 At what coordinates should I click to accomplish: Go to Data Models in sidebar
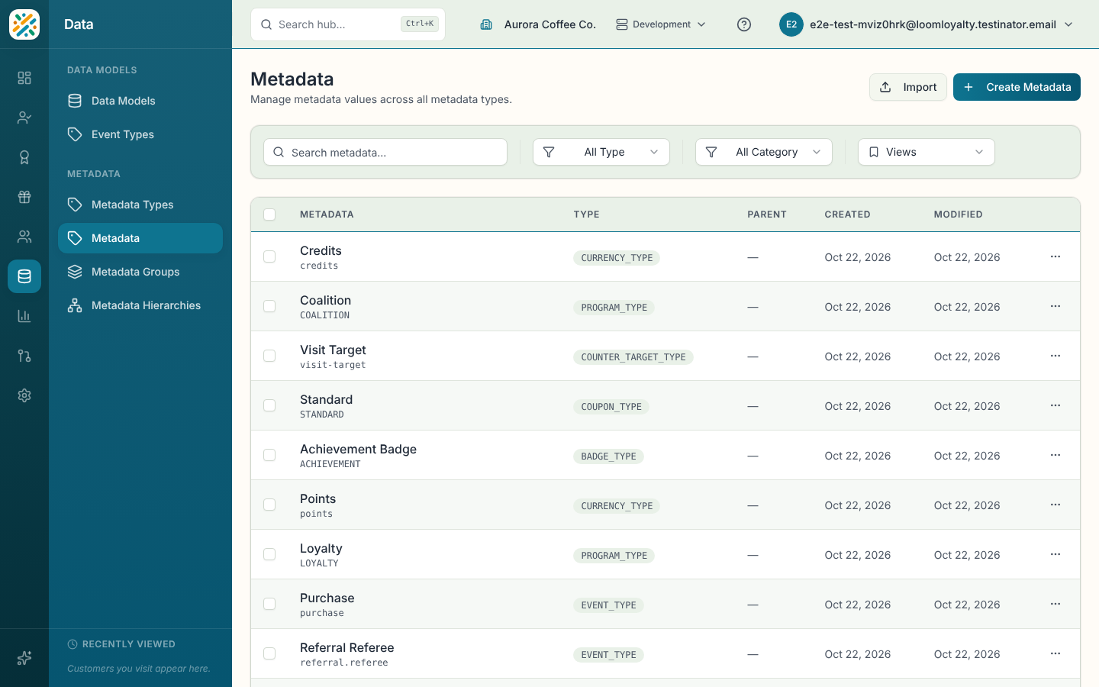click(140, 101)
